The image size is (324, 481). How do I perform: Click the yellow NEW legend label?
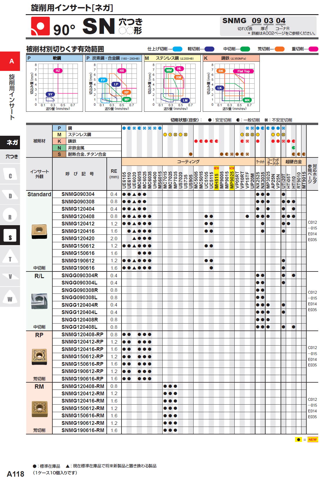[312, 439]
